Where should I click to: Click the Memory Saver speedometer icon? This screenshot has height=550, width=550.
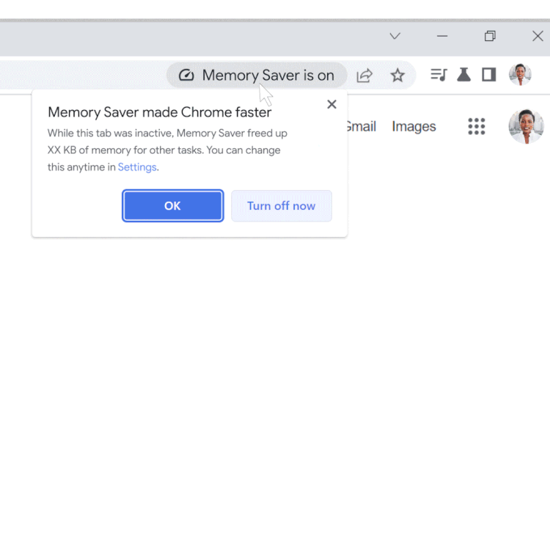186,75
